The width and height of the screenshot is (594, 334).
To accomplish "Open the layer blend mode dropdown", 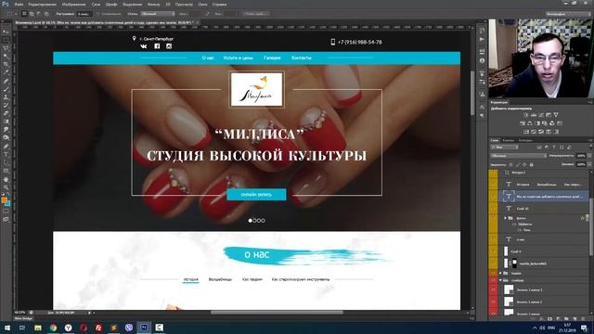I will pos(519,156).
